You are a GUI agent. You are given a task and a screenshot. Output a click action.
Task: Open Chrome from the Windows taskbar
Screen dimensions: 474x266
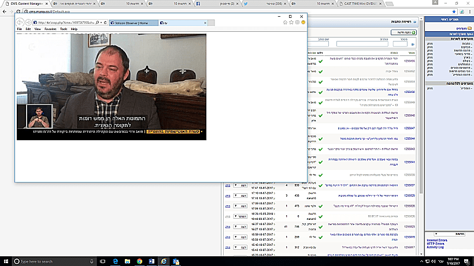140,261
